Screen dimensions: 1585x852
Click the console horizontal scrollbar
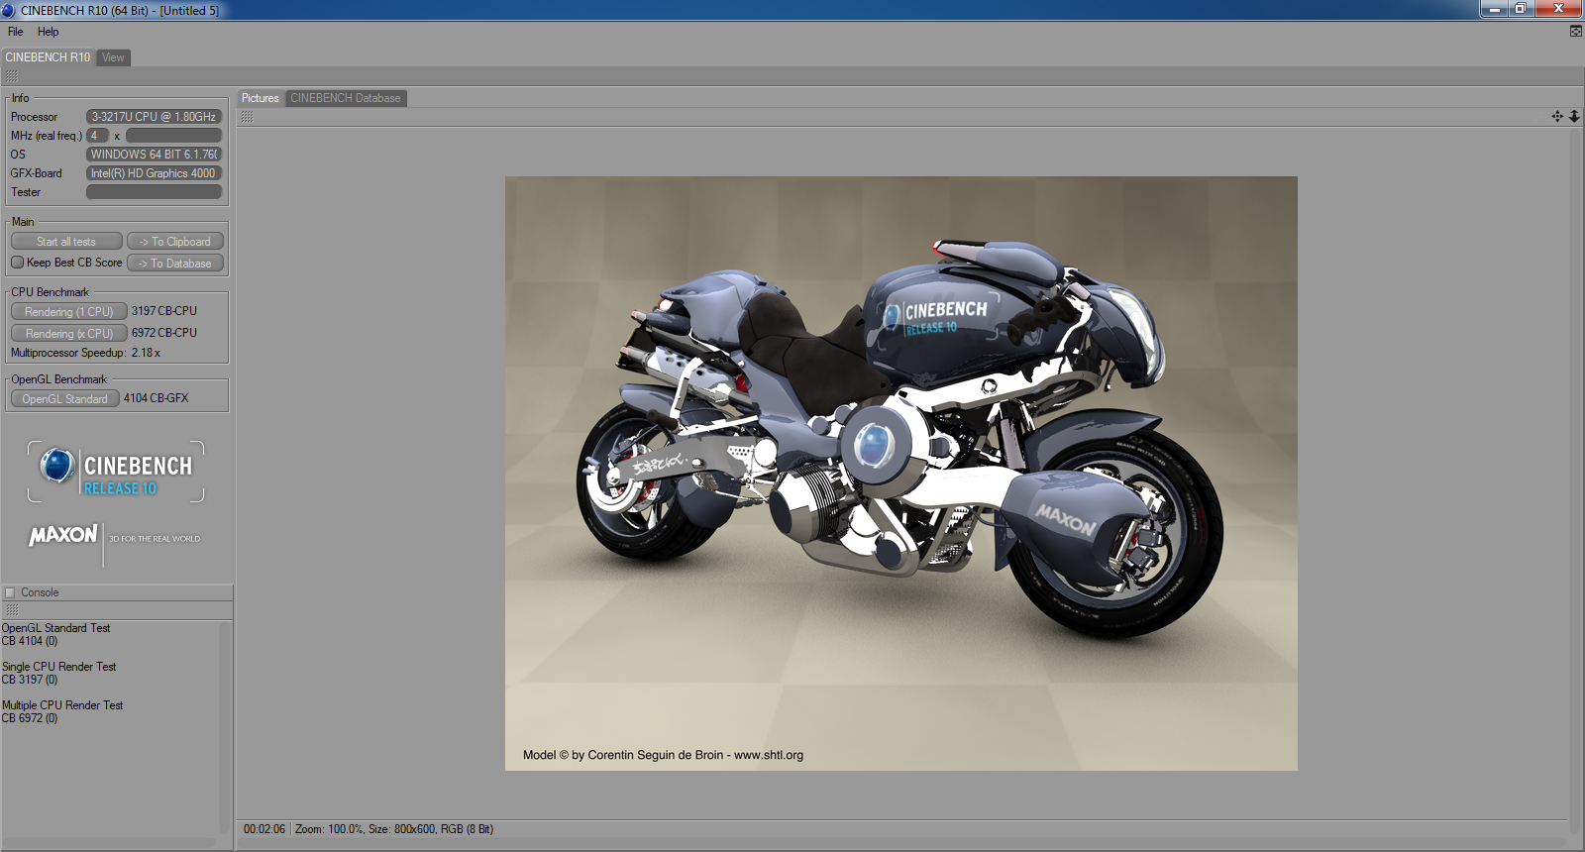pos(109,842)
